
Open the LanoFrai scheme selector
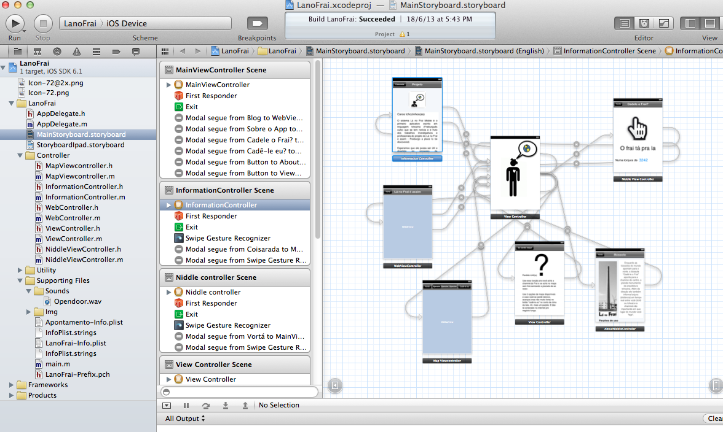pos(80,23)
